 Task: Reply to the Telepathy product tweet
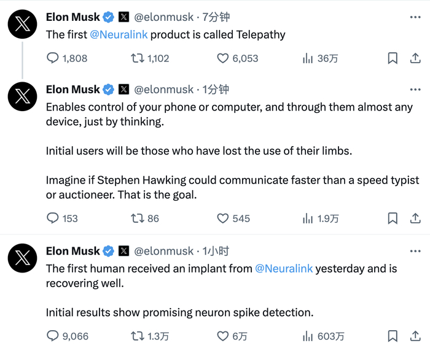53,58
